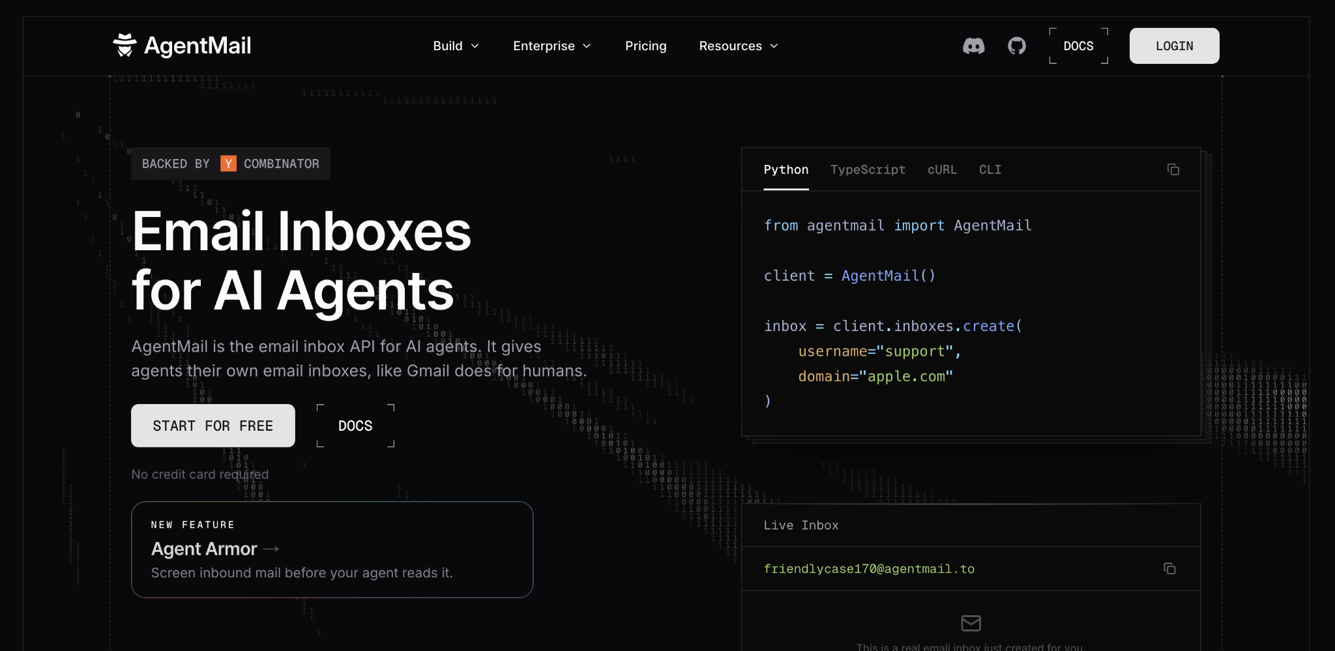Image resolution: width=1335 pixels, height=651 pixels.
Task: Click the START FOR FREE button
Action: coord(213,426)
